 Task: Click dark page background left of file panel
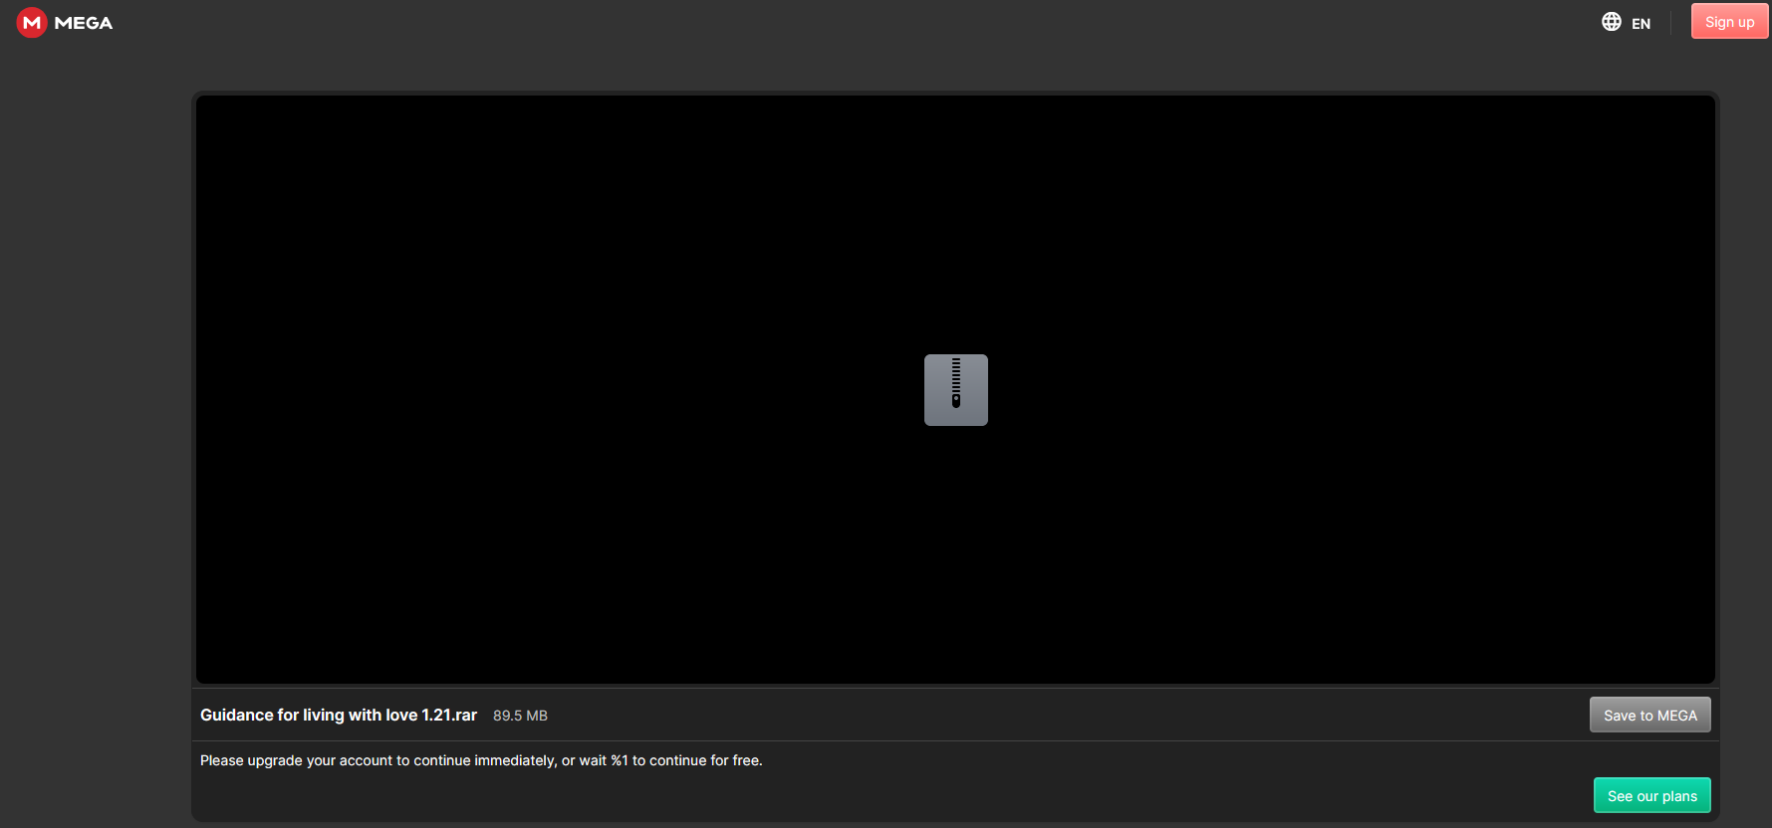tap(95, 398)
